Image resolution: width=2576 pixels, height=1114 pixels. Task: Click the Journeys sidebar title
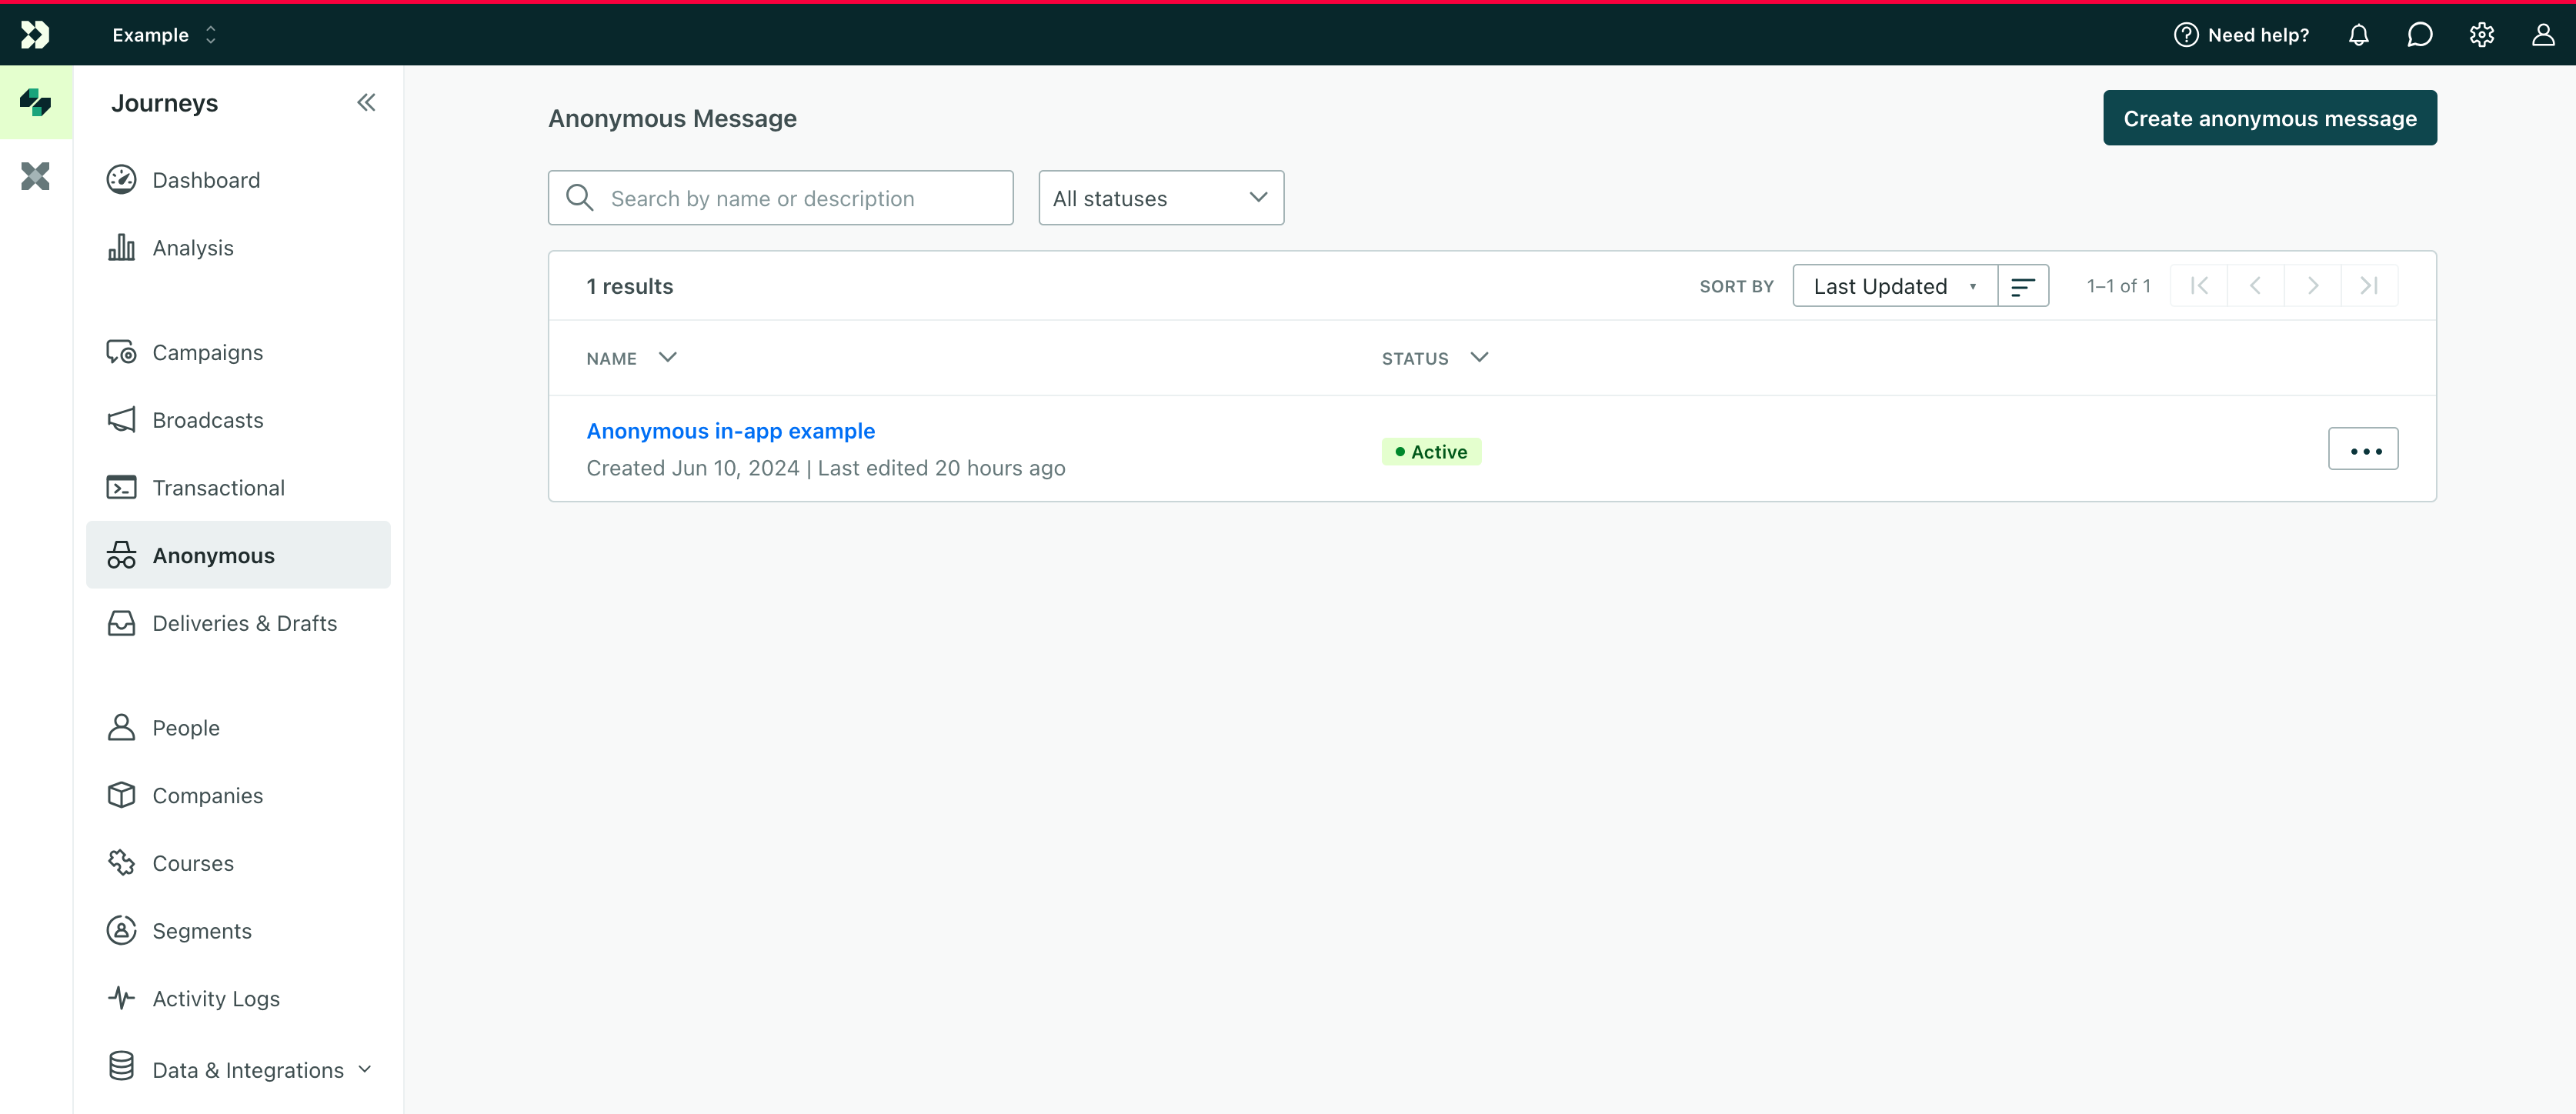point(164,103)
